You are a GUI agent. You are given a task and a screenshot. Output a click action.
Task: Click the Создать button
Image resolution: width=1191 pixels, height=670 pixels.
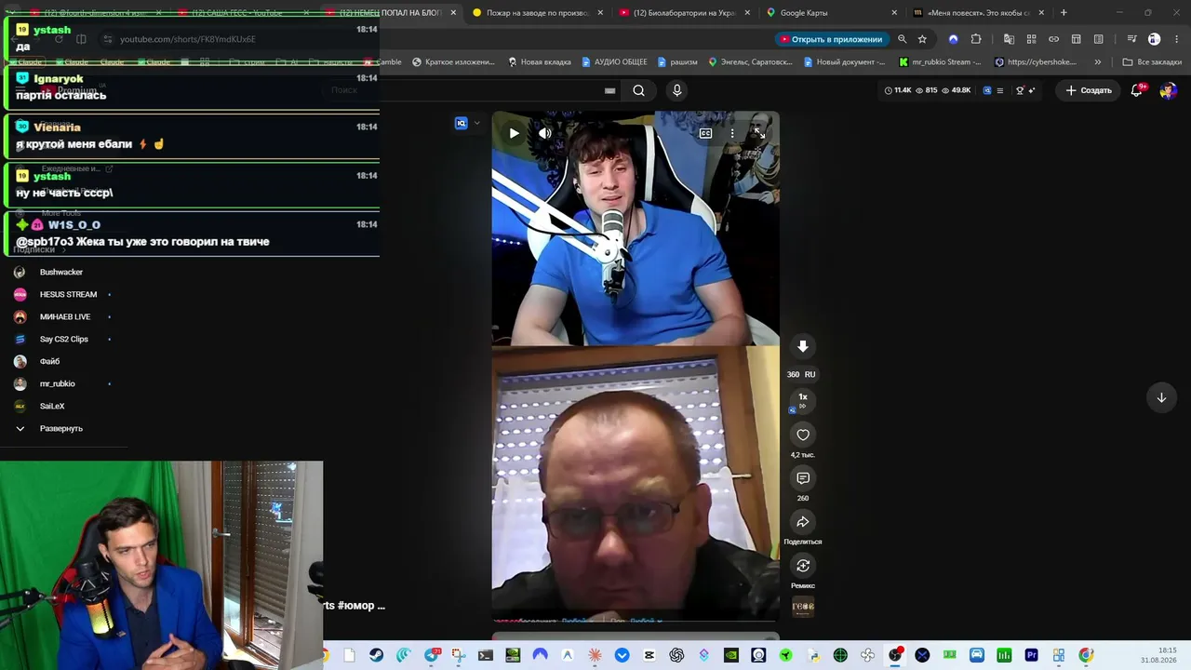coord(1089,90)
